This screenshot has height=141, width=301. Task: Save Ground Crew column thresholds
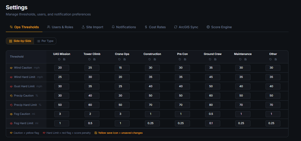click(215, 59)
